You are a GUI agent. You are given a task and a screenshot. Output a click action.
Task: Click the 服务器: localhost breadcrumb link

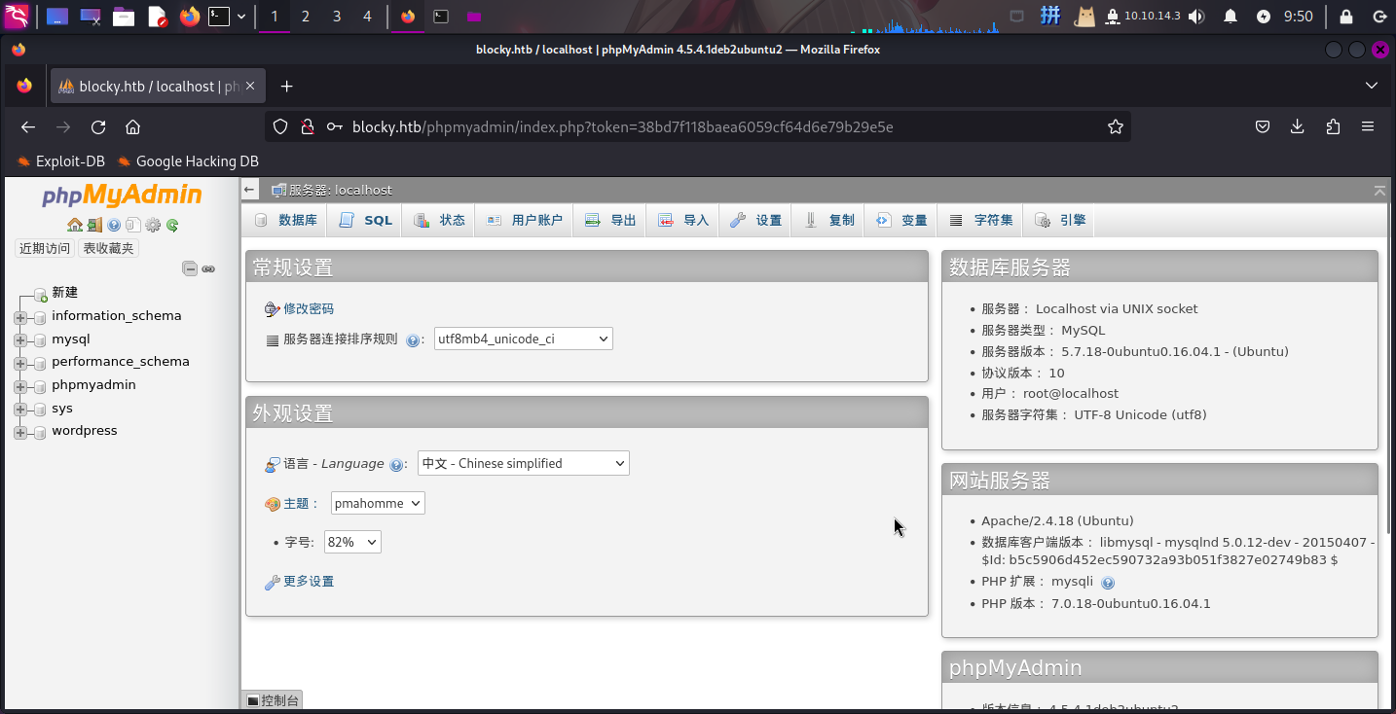(340, 190)
